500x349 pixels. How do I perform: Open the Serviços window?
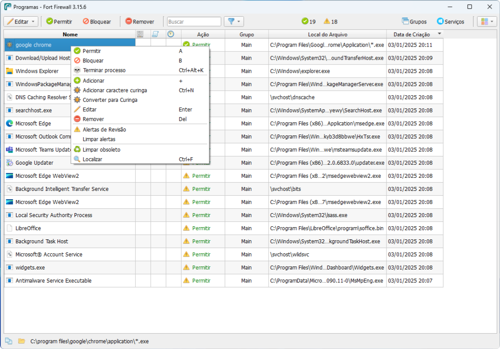(x=451, y=22)
